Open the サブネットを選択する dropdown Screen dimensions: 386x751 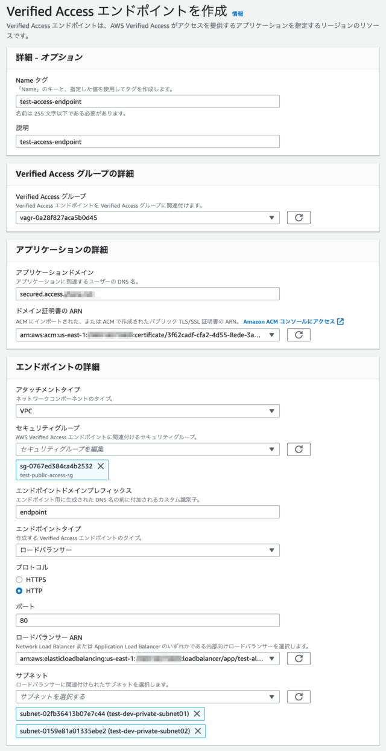pos(148,696)
